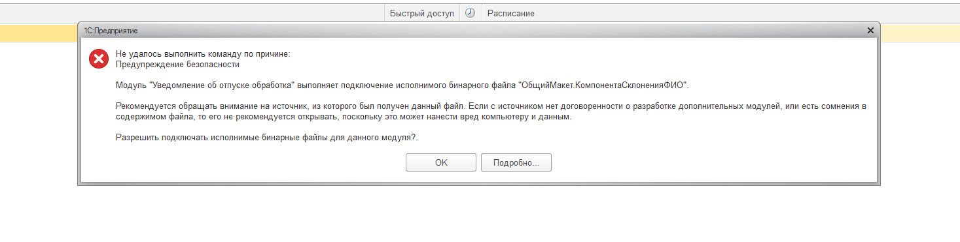Click the clock history icon in top bar

[470, 13]
